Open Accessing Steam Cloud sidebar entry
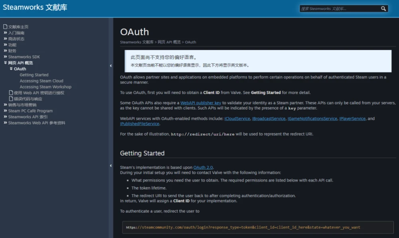This screenshot has height=238, width=399. point(41,81)
